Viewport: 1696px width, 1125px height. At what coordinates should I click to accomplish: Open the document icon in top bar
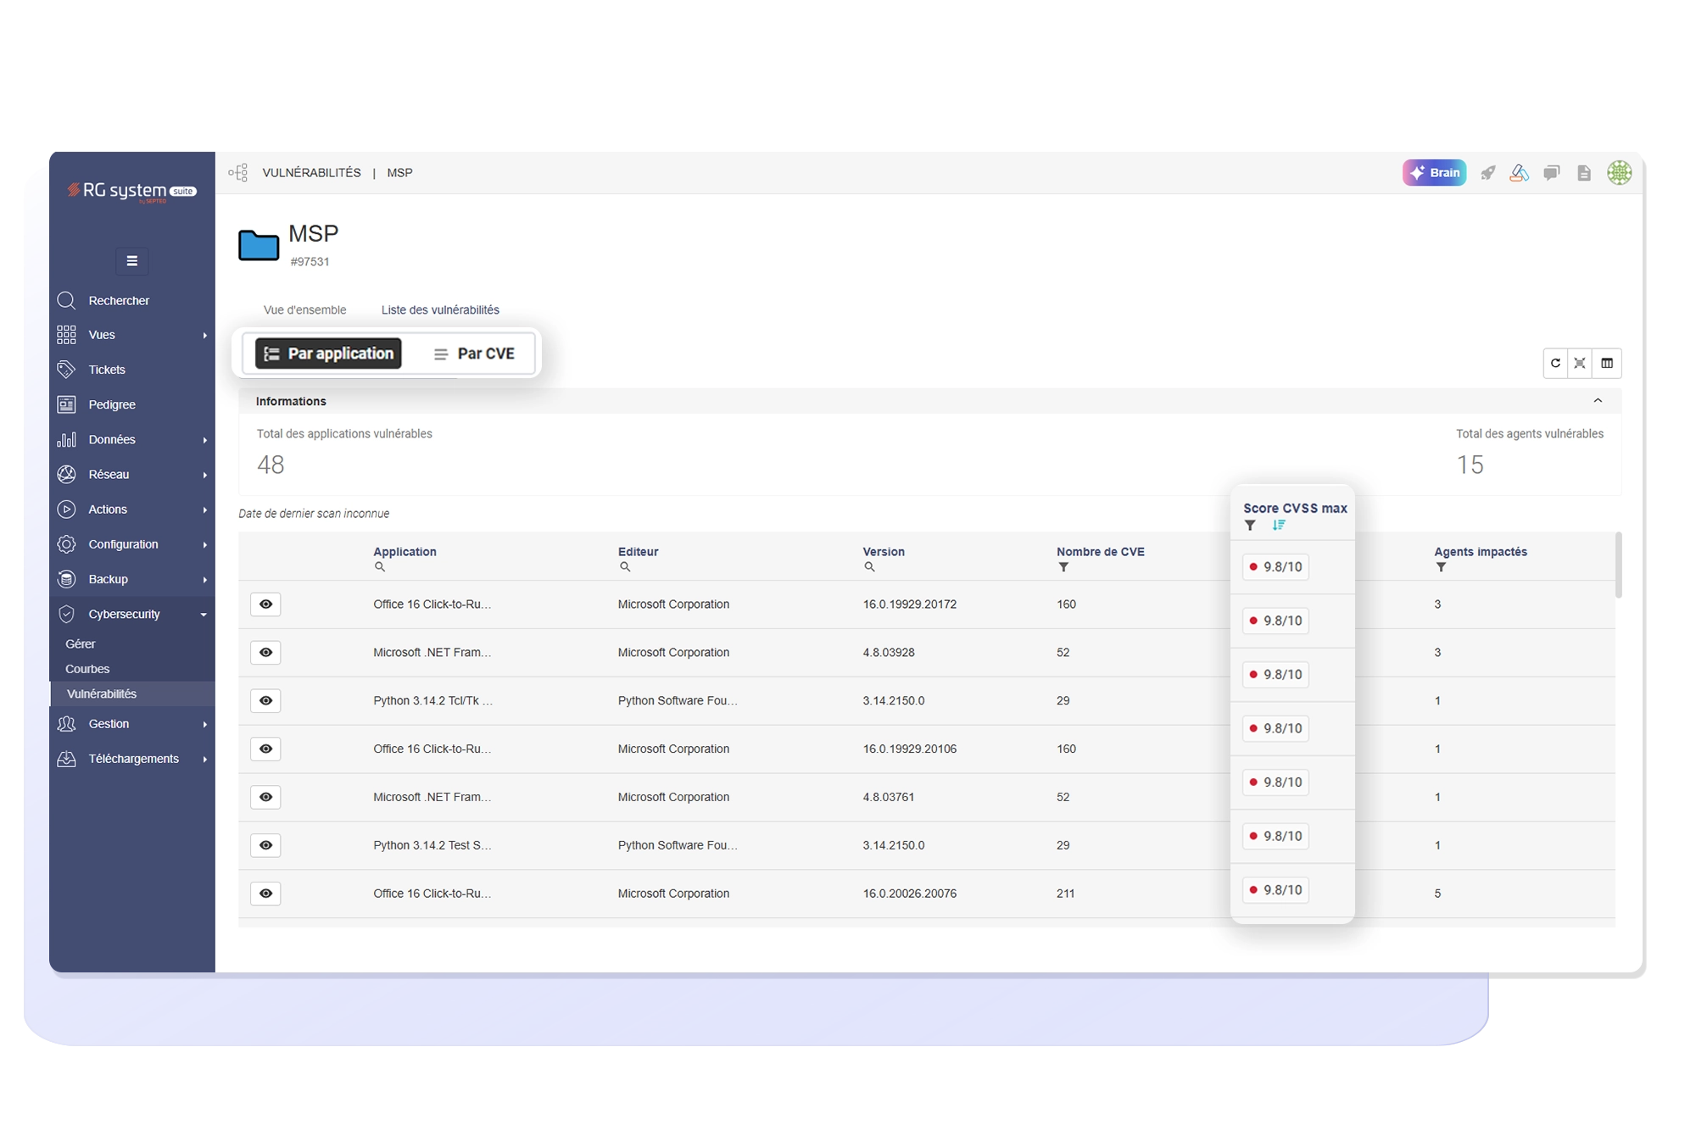click(x=1584, y=173)
